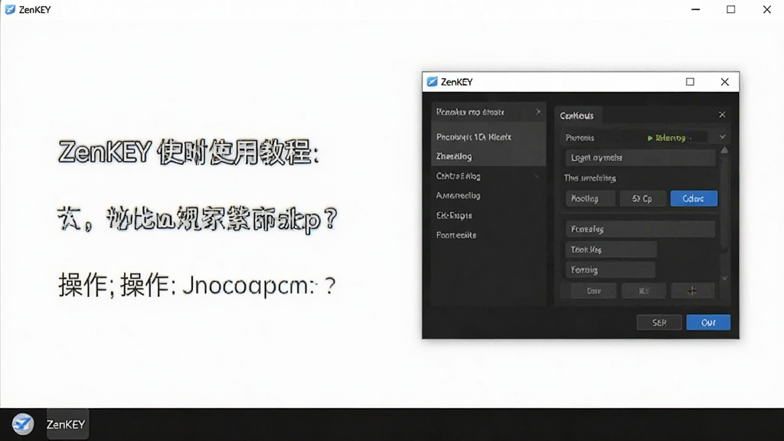
Task: Open the dropdown chevron beside green status
Action: (x=723, y=137)
